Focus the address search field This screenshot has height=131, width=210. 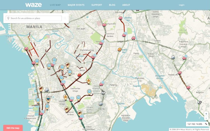tap(34, 18)
